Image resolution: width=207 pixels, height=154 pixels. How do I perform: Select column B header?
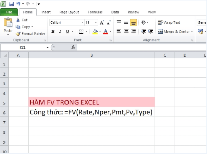[91, 55]
